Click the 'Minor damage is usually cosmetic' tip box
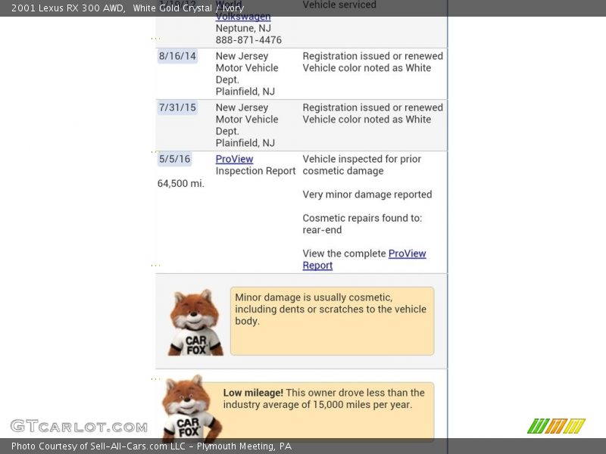This screenshot has height=454, width=606. 332,321
